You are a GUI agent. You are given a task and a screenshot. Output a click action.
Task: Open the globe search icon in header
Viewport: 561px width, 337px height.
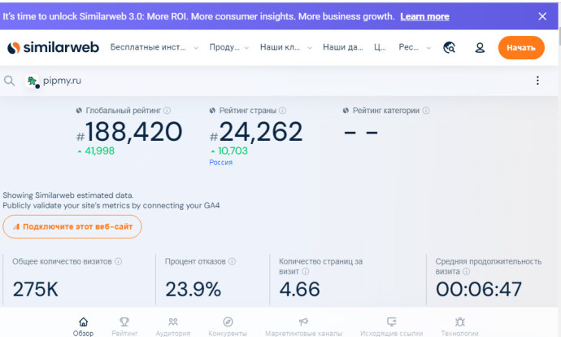coord(449,47)
